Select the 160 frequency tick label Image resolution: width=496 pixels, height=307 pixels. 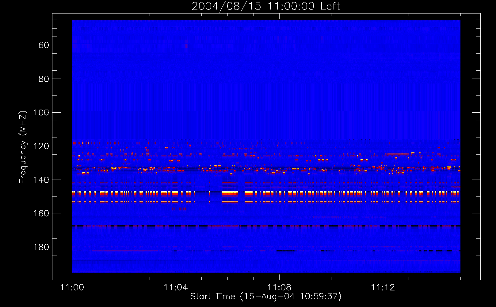pos(41,213)
